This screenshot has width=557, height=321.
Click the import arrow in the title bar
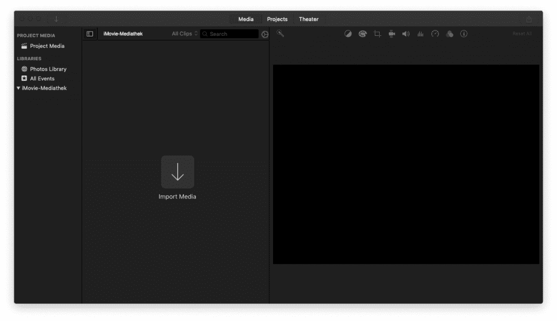(56, 19)
